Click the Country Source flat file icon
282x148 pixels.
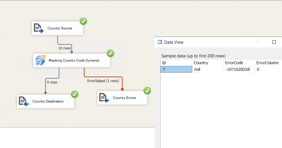(x=38, y=28)
